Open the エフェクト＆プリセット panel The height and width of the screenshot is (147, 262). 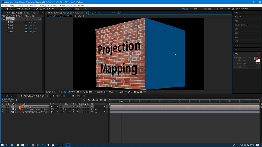click(x=241, y=25)
